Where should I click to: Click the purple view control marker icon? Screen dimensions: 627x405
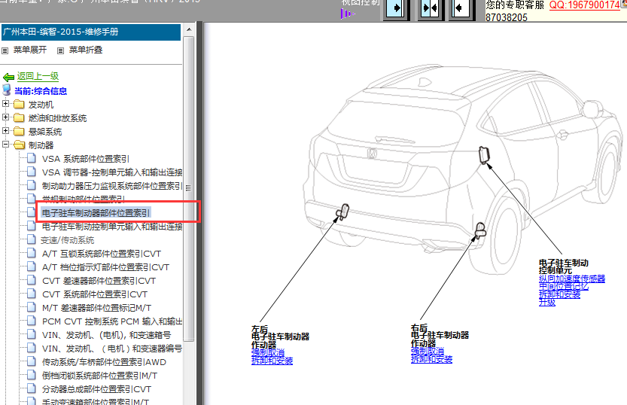pyautogui.click(x=347, y=14)
